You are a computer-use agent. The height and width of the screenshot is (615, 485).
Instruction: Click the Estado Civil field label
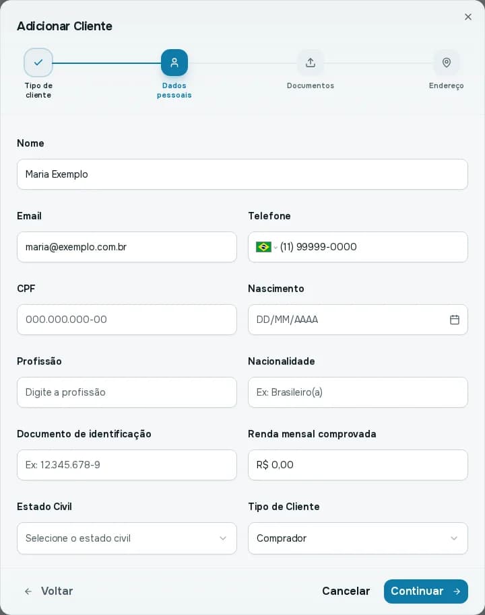pos(44,507)
